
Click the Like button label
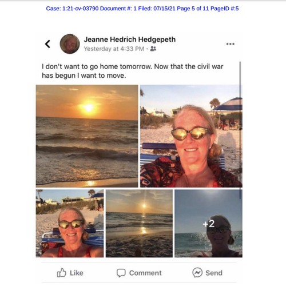point(77,273)
